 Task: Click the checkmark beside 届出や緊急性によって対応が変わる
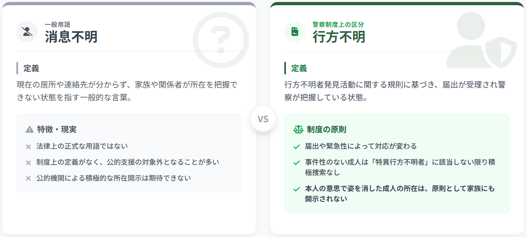[x=297, y=147]
